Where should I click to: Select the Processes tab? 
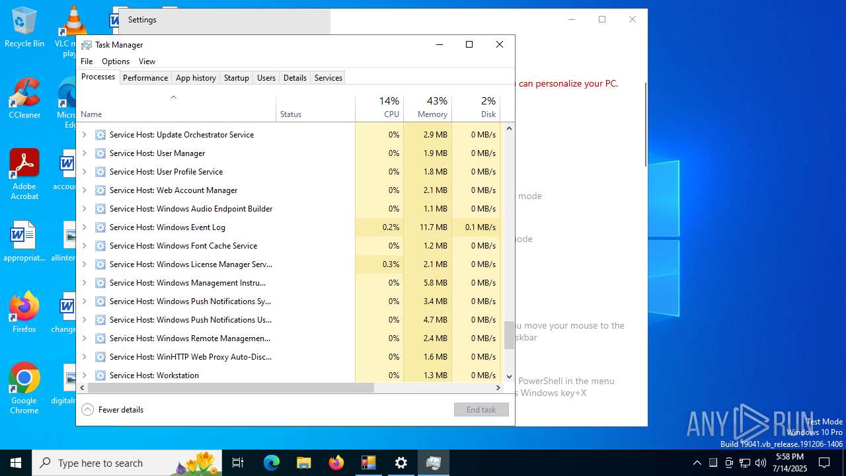(x=98, y=77)
